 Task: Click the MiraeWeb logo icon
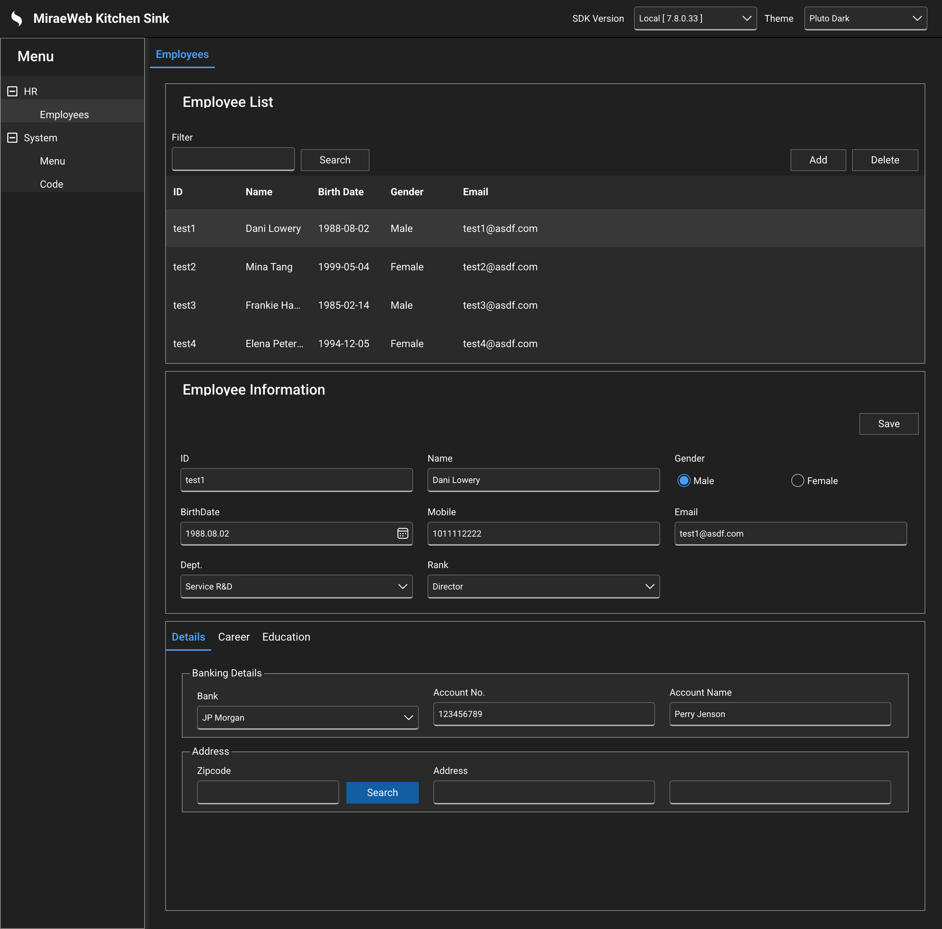[16, 17]
